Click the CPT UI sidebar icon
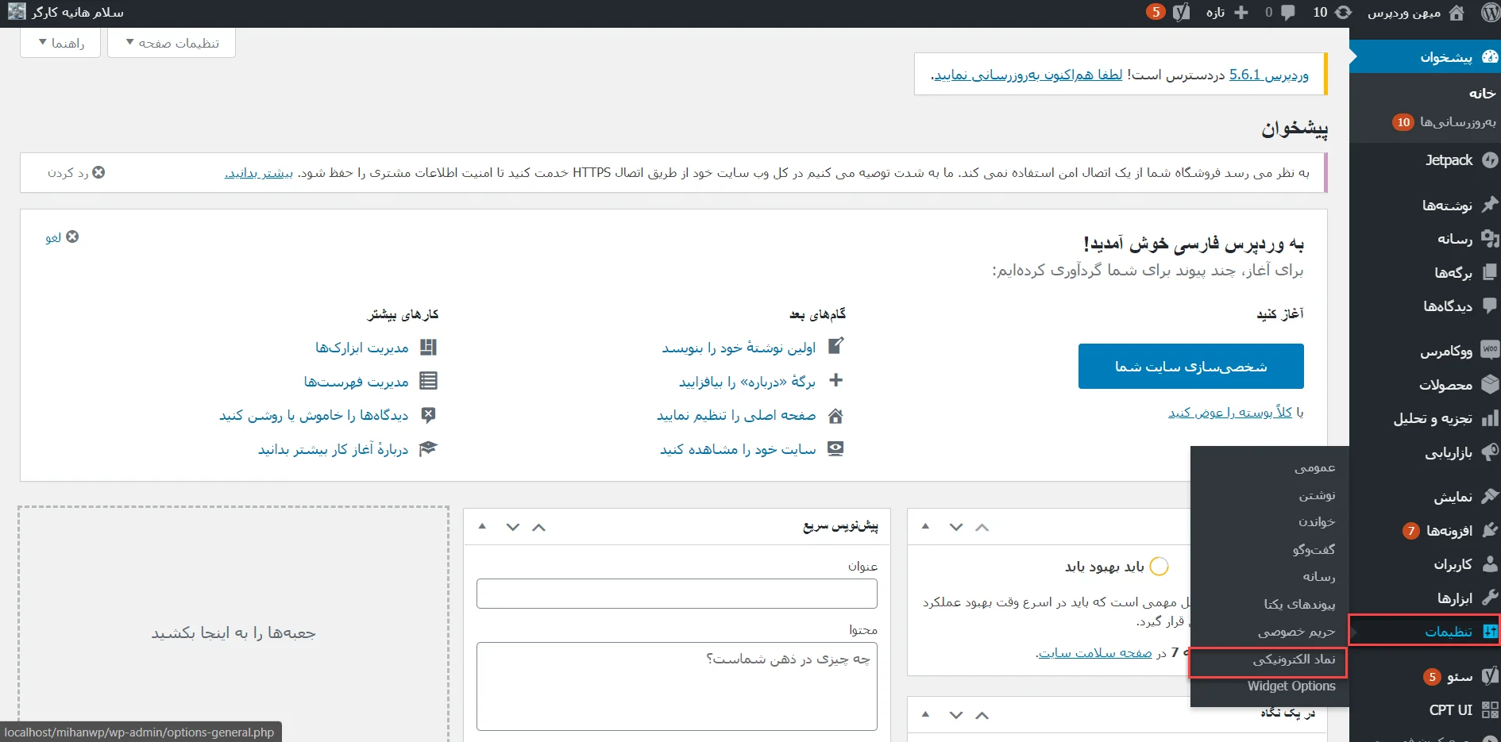Screen dimensions: 1501x742 pos(1490,710)
